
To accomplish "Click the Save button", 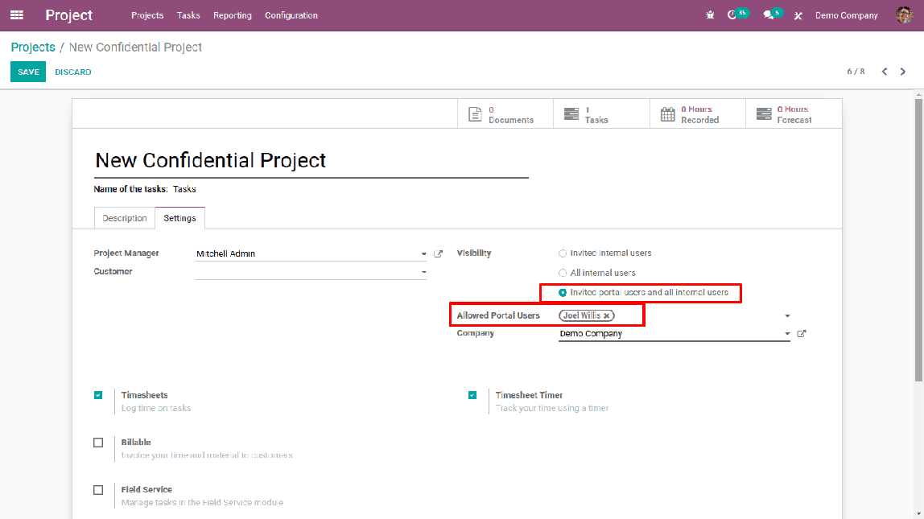I will [28, 72].
